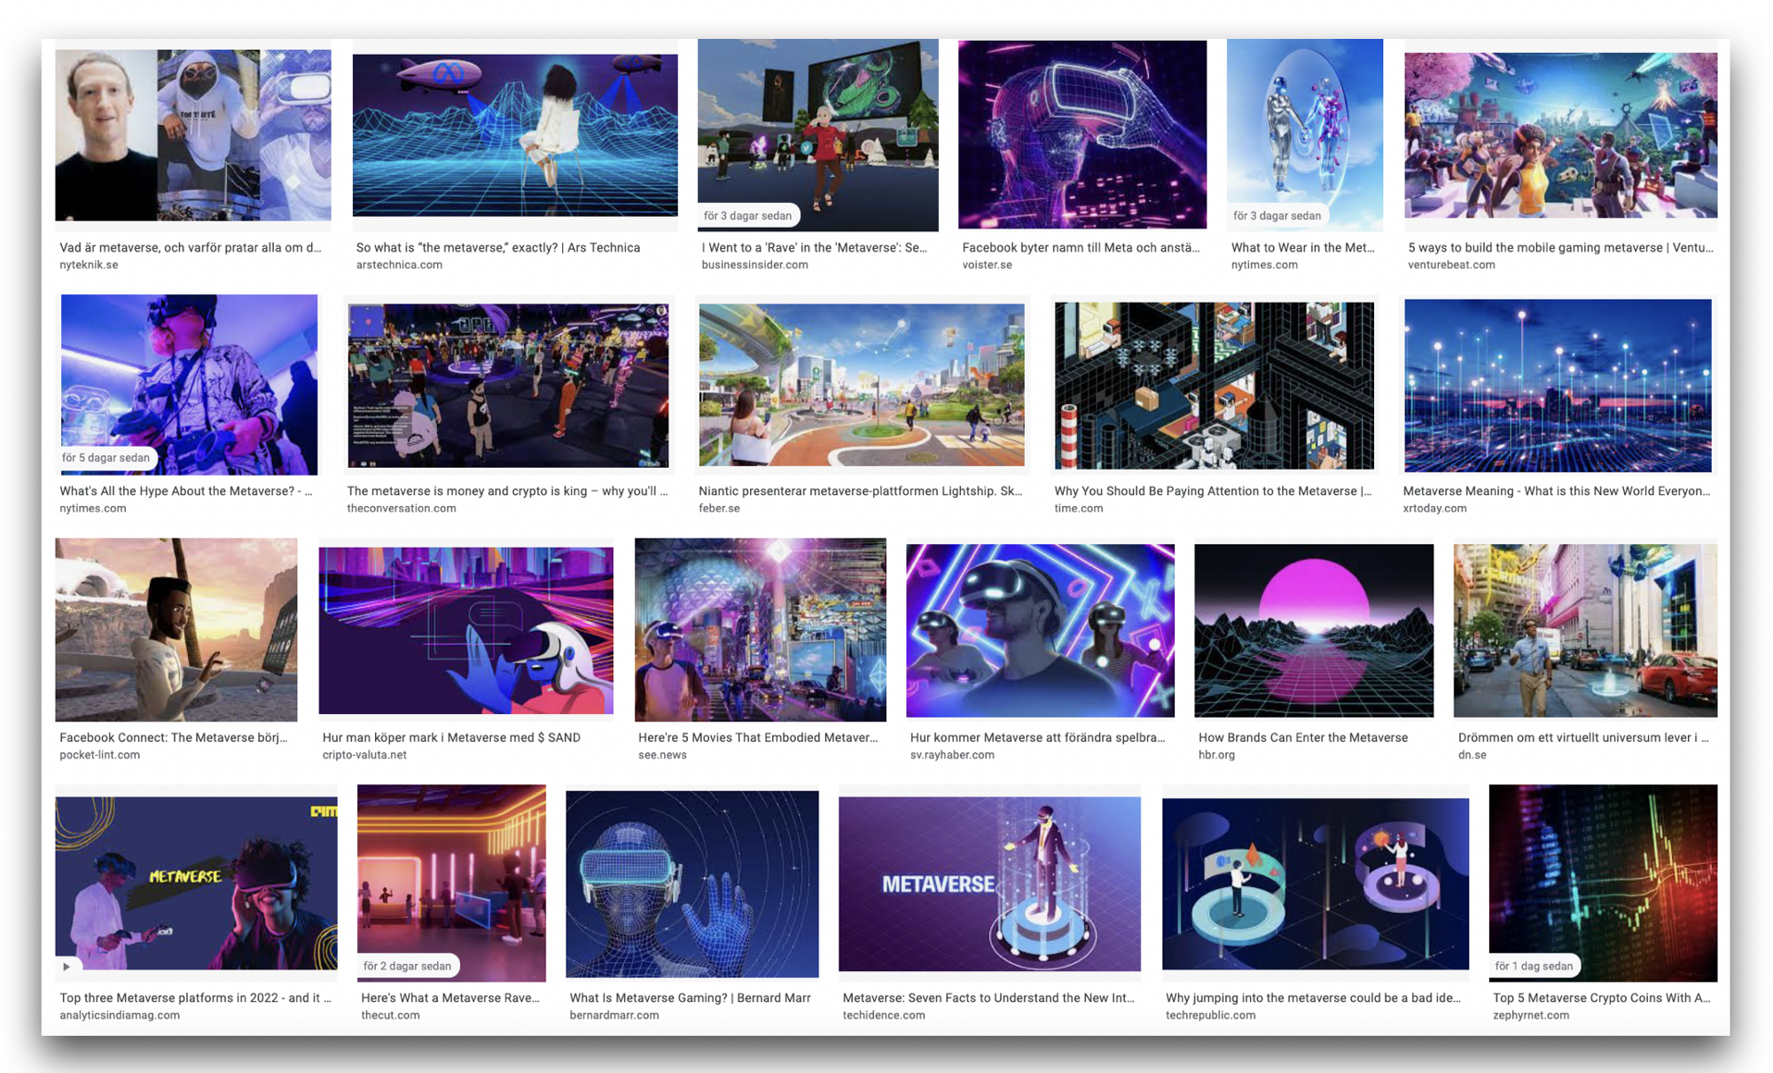
Task: Select venturebeat mobile gaming metaverse image
Action: point(1560,135)
